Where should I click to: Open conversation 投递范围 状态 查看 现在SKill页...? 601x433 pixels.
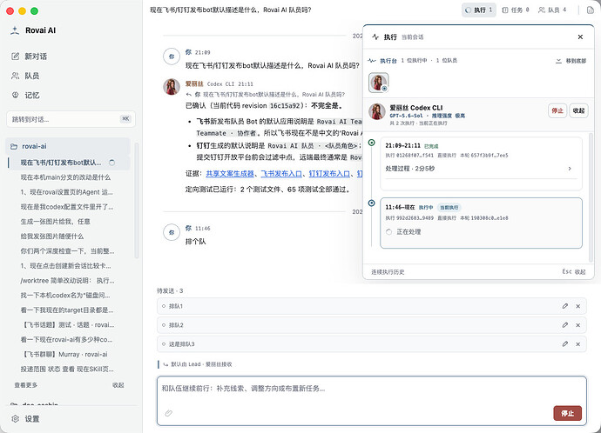click(x=67, y=370)
